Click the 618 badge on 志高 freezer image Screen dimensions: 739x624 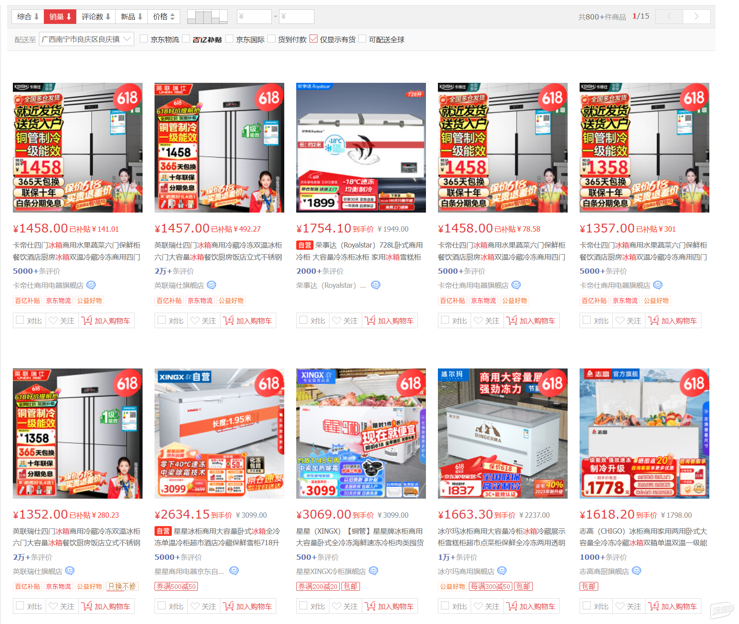(694, 383)
